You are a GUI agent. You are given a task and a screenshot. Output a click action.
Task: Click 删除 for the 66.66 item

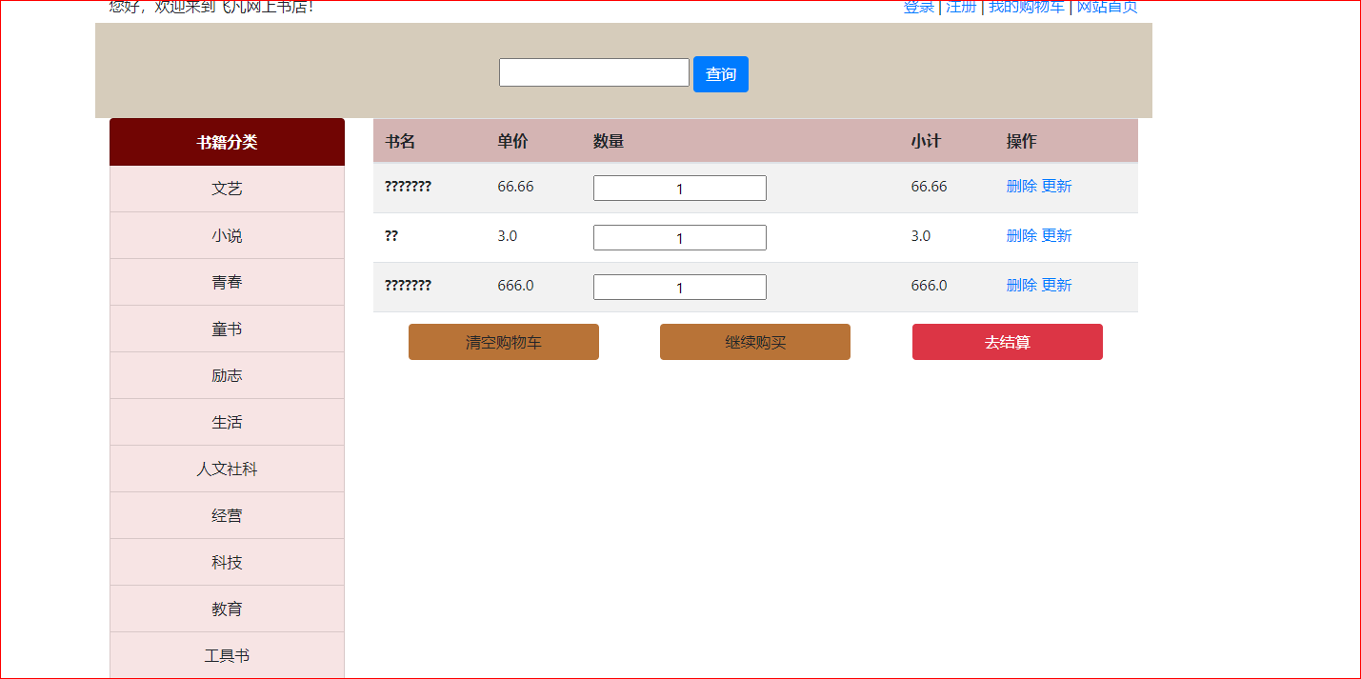pos(1021,186)
